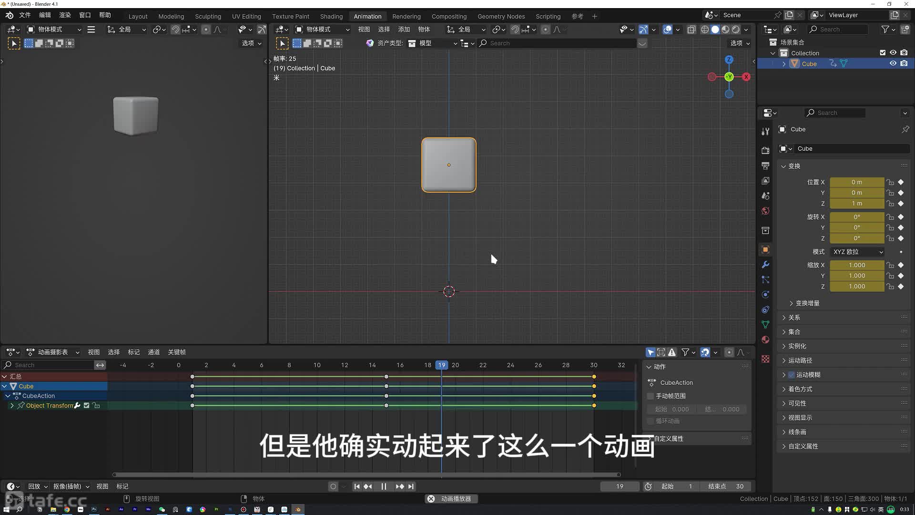Jump to the previous keyframe
Screen dimensions: 915x515
[x=368, y=486]
